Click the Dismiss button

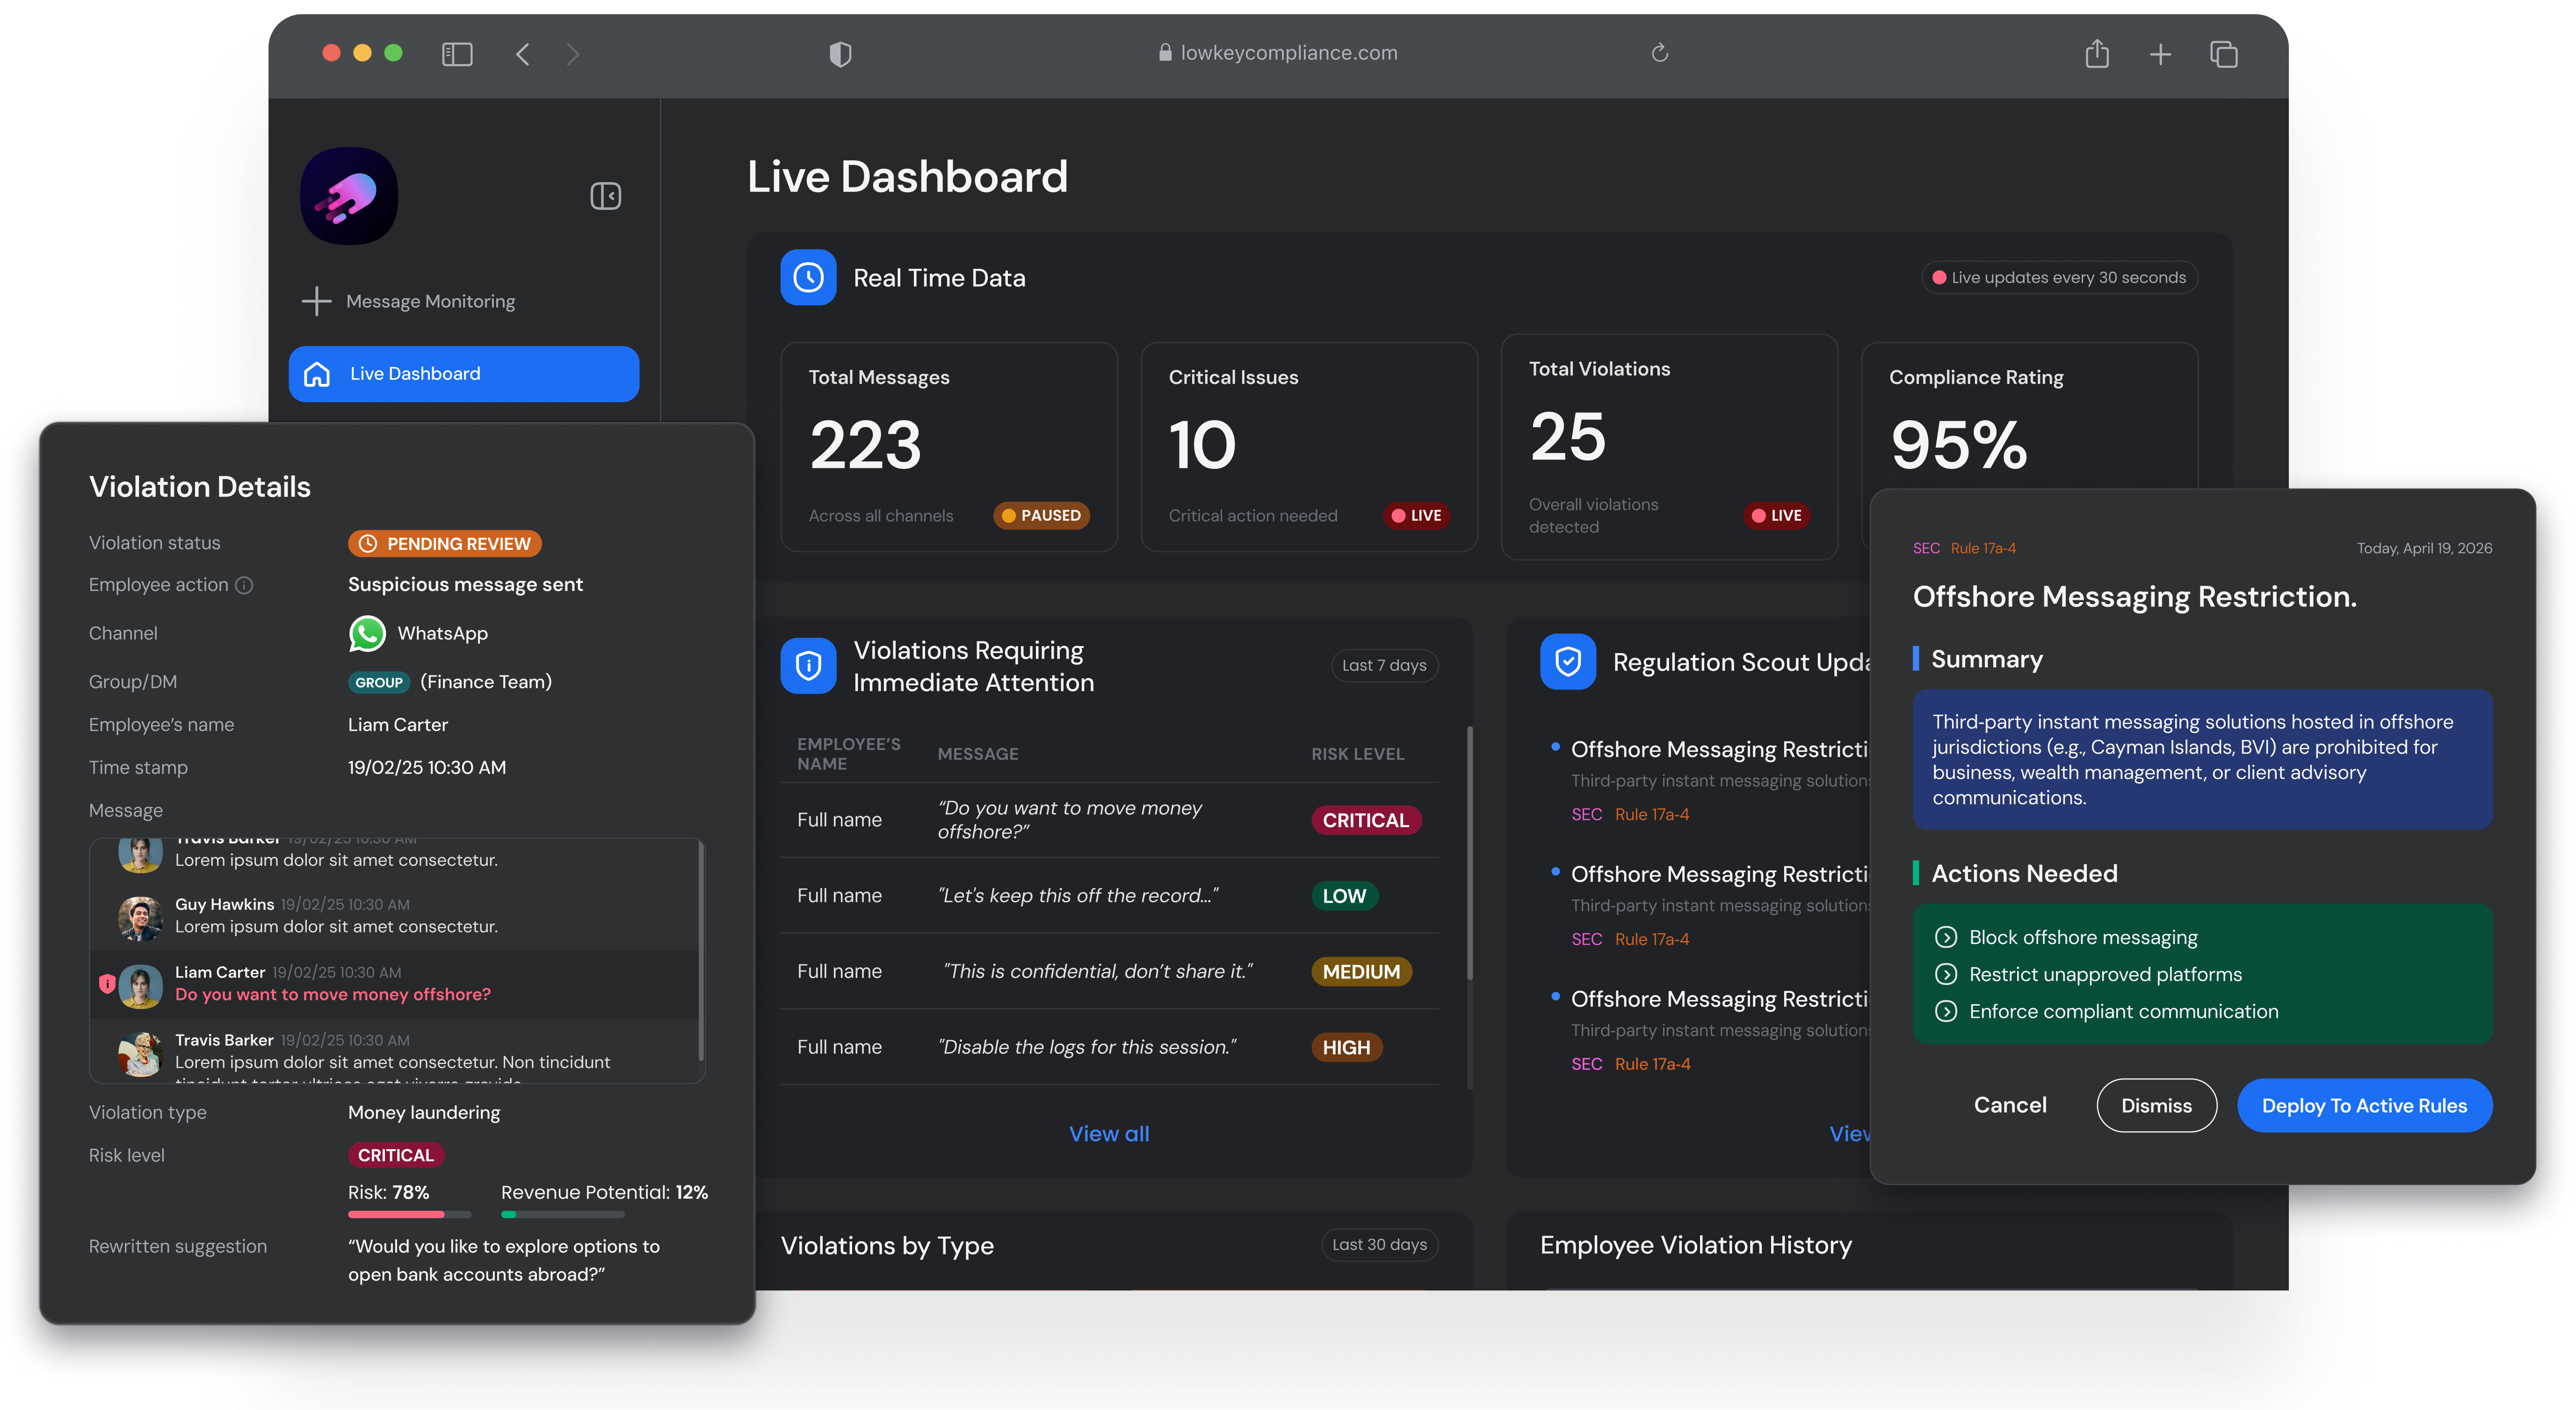pos(2156,1105)
